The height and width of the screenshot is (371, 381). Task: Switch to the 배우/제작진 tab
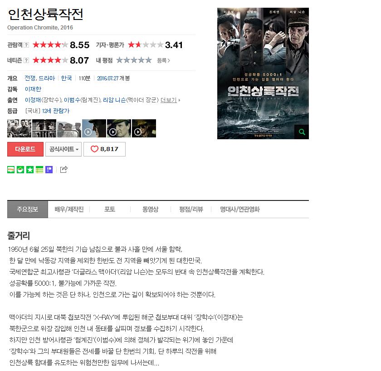point(69,209)
